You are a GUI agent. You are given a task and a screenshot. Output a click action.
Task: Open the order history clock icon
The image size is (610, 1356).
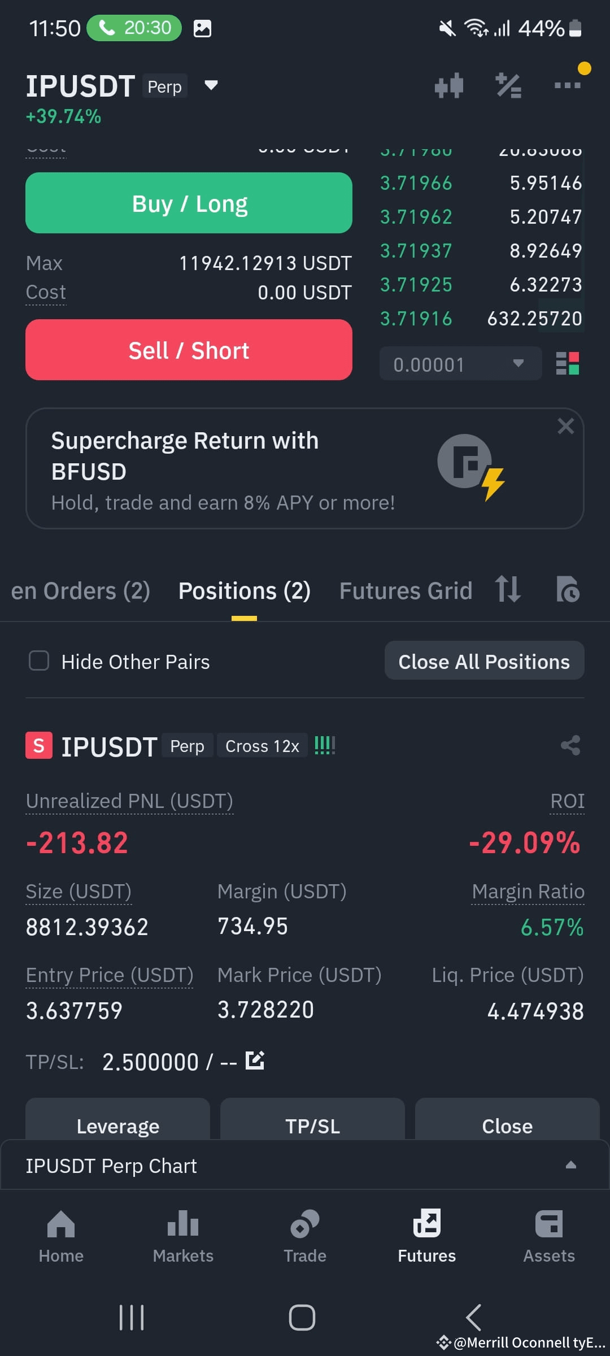[568, 590]
